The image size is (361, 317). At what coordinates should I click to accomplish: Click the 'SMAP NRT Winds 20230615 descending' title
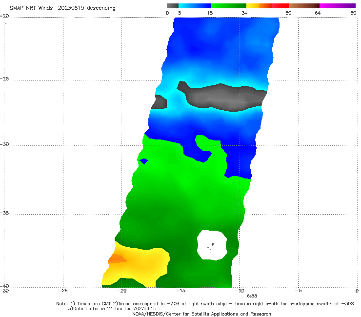62,8
